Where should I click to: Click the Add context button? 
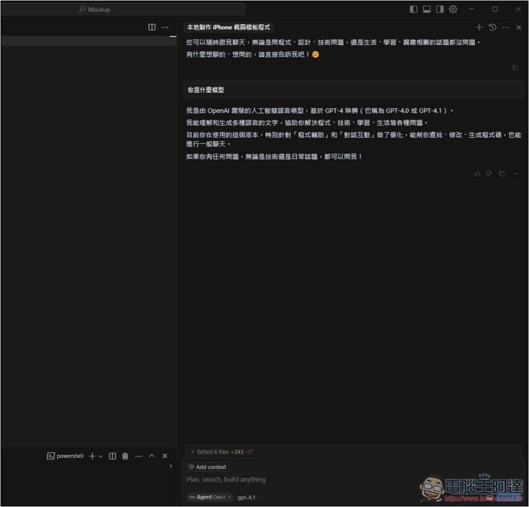(208, 467)
